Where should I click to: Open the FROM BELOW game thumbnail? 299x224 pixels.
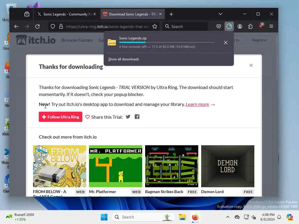click(60, 166)
